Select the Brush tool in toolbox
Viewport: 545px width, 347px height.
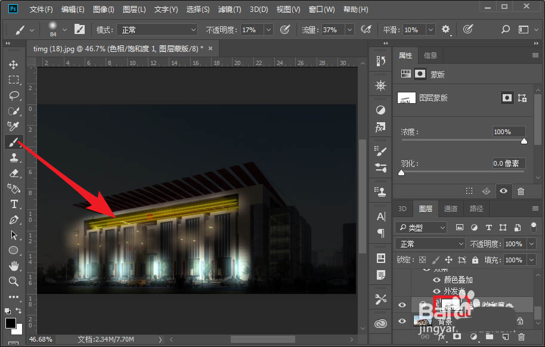[14, 142]
